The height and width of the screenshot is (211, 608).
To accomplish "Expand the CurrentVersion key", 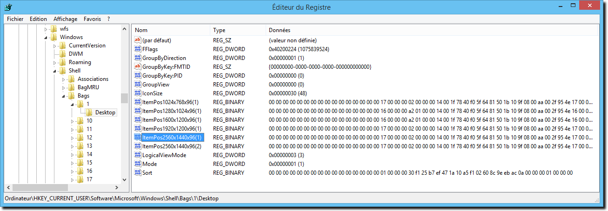I will click(55, 46).
